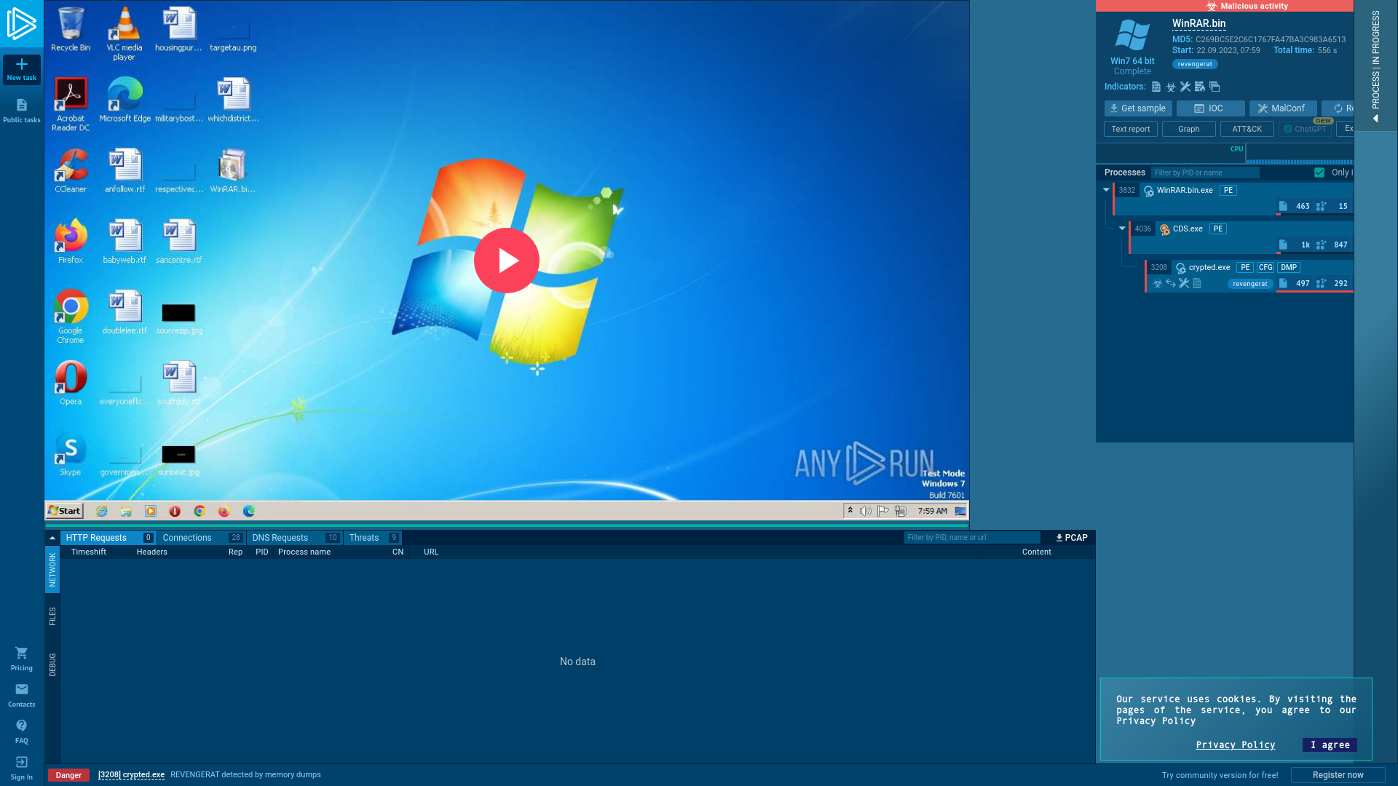Click the firewall indicator icon
The width and height of the screenshot is (1398, 786).
[1200, 87]
